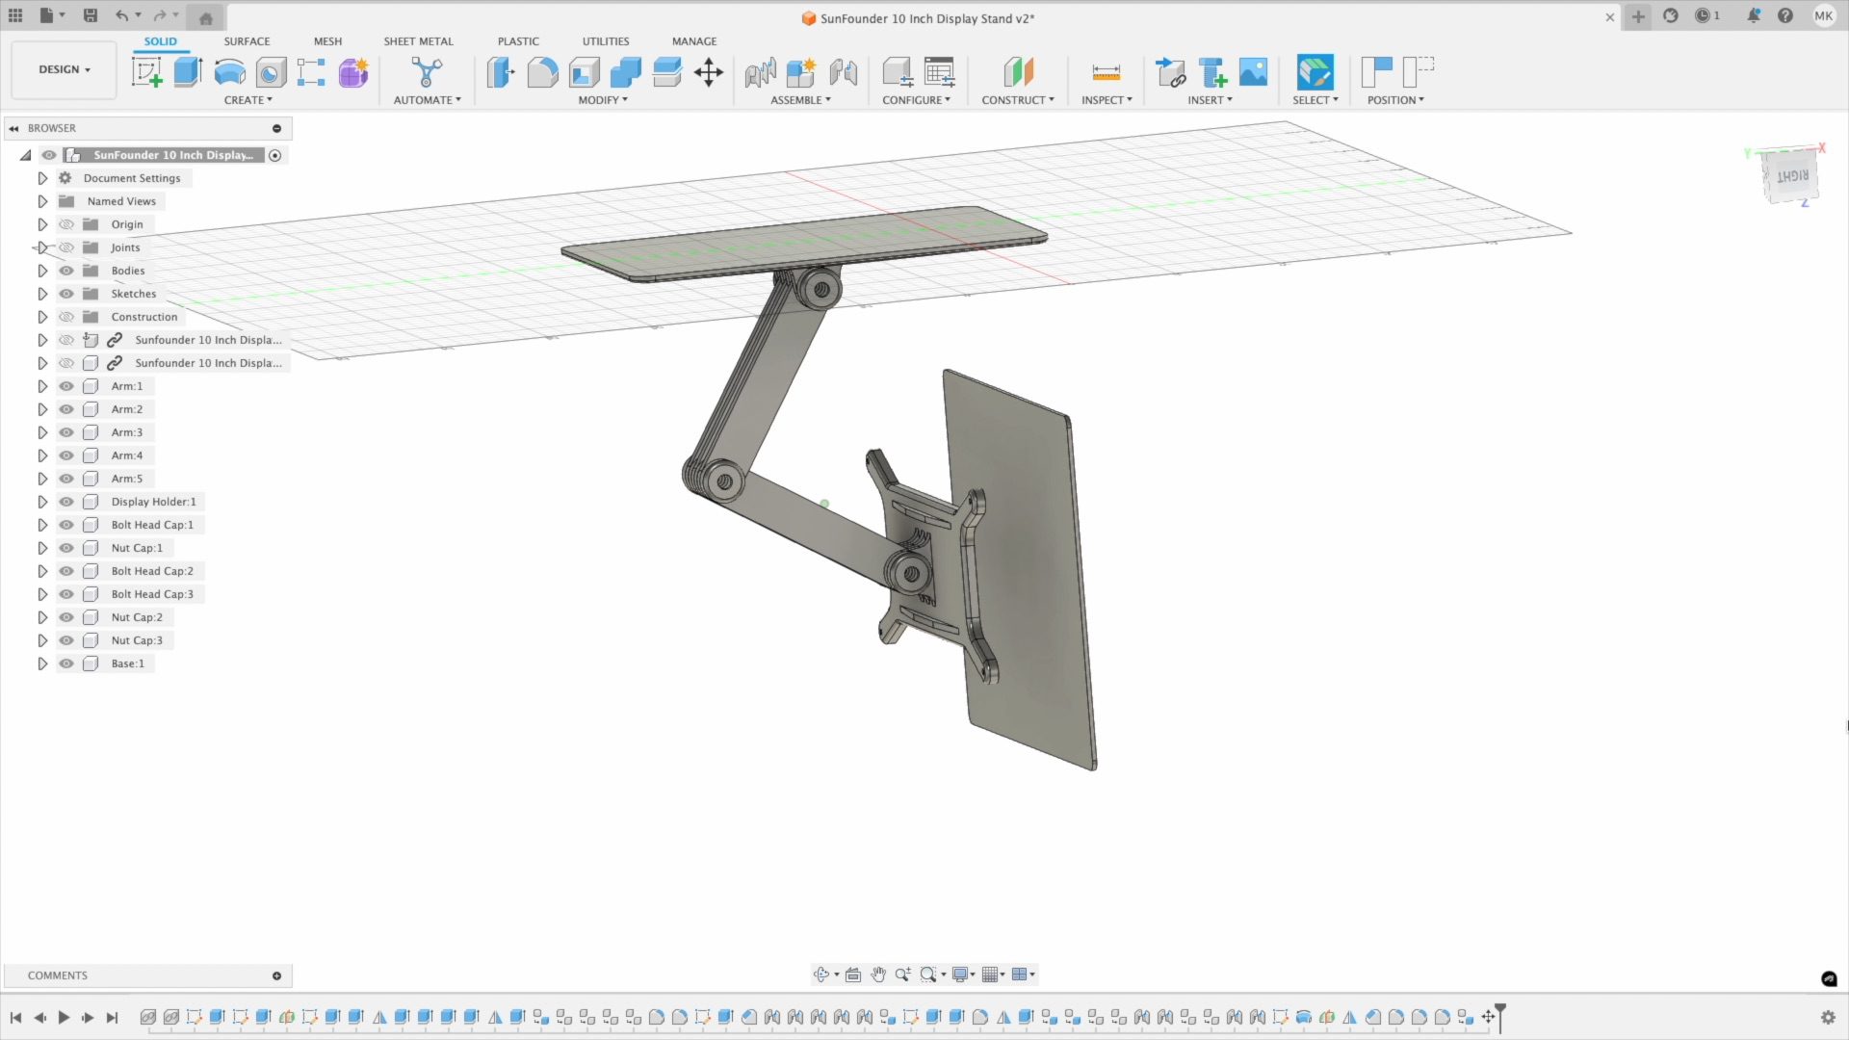Hide the Base:1 component
The image size is (1849, 1040).
pos(66,663)
